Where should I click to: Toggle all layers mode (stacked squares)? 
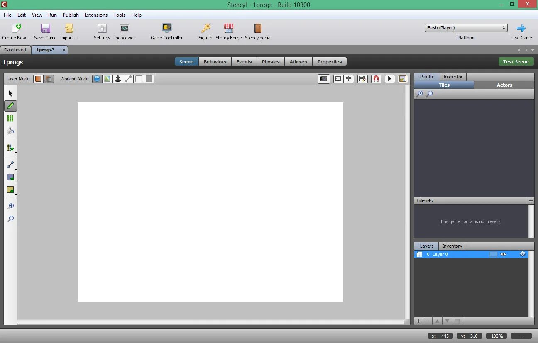click(49, 79)
